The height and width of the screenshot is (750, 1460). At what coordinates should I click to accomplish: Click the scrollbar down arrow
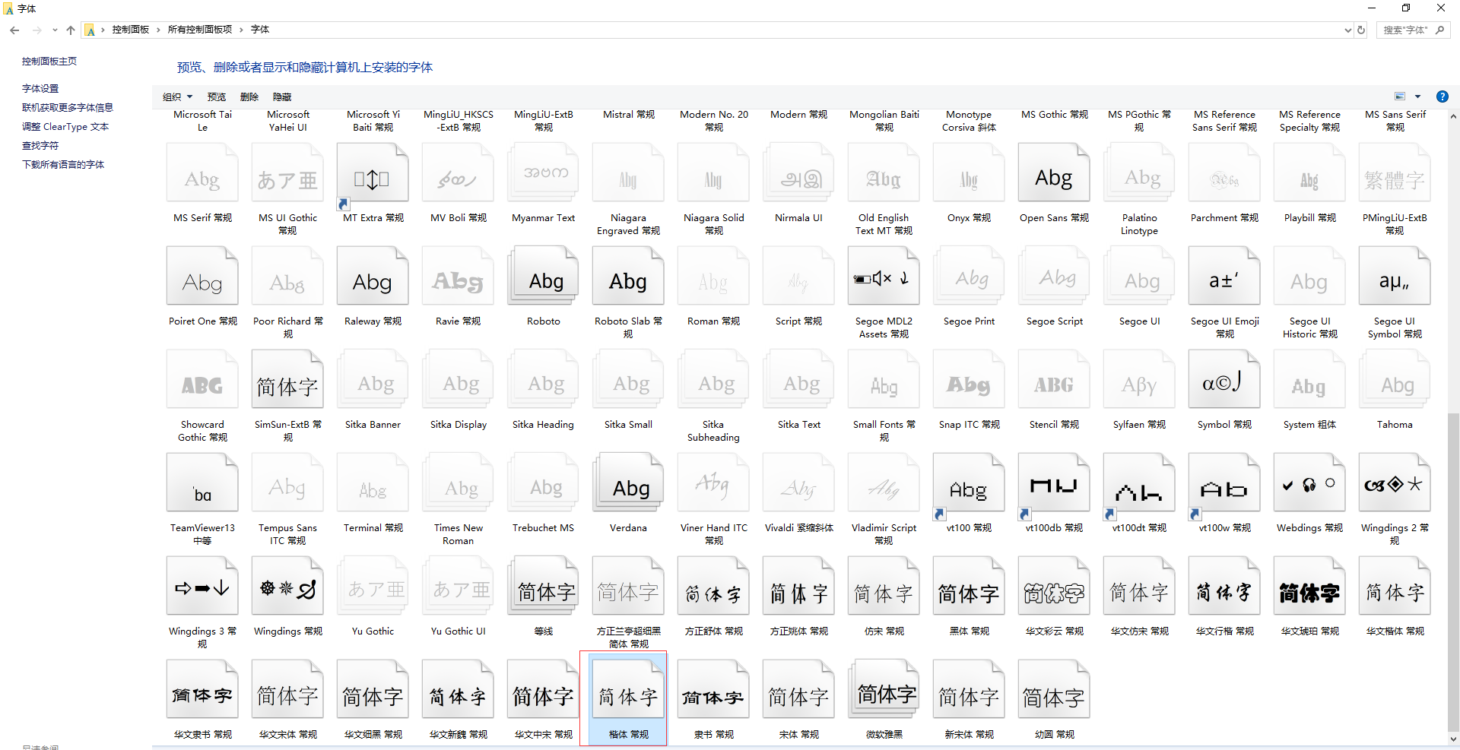click(x=1453, y=739)
